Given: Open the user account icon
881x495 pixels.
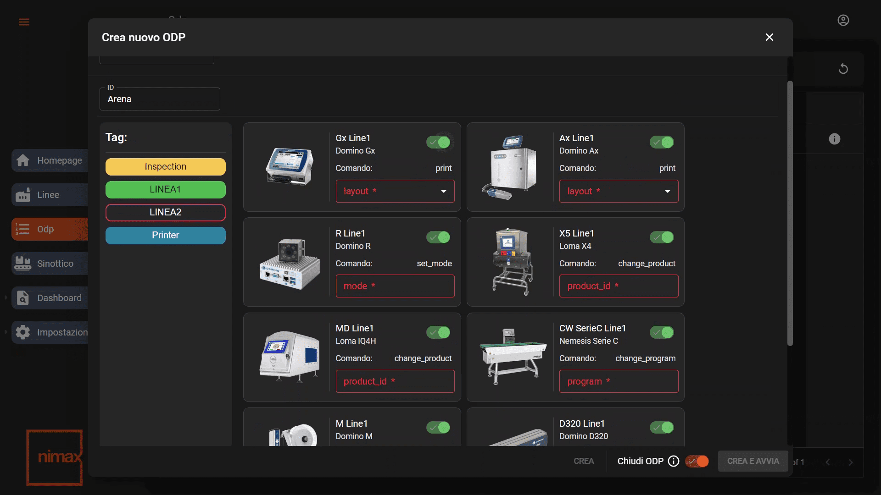Looking at the screenshot, I should [x=843, y=21].
